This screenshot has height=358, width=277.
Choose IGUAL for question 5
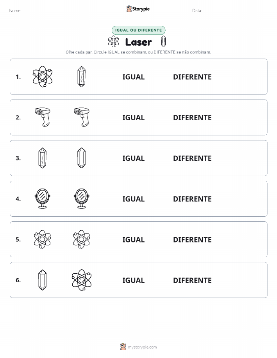pos(134,239)
